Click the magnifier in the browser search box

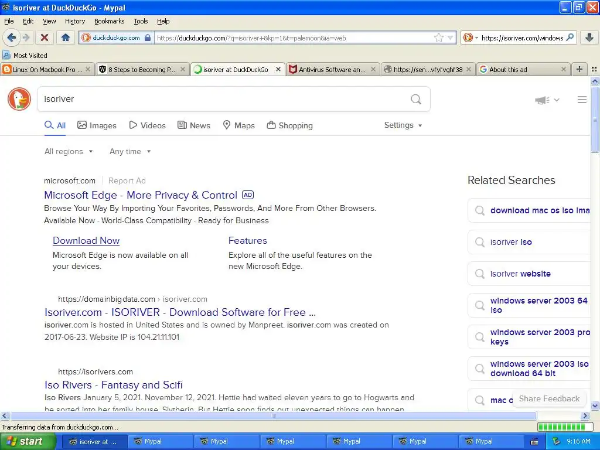tap(570, 37)
